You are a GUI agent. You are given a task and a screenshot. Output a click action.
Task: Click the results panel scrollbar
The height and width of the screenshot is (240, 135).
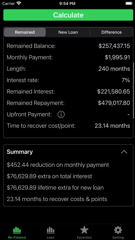coord(134,90)
